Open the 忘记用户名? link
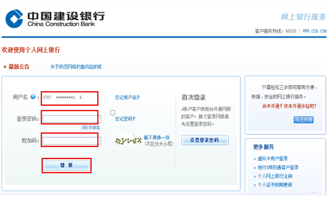 [x=127, y=97]
